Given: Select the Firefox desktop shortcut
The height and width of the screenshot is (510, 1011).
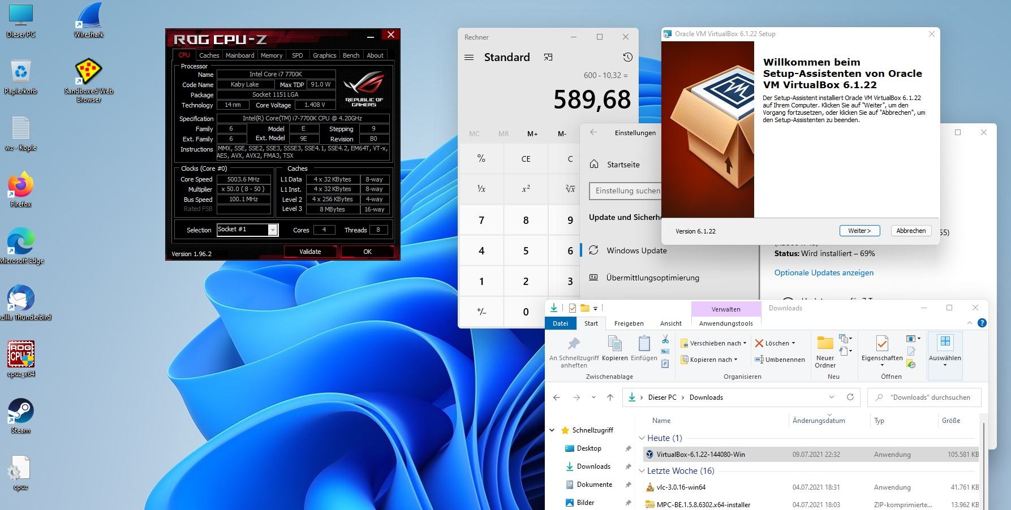Looking at the screenshot, I should coord(21,189).
